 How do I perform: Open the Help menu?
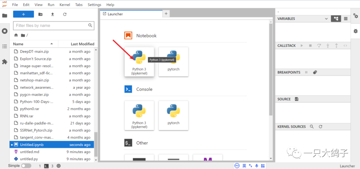[110, 5]
